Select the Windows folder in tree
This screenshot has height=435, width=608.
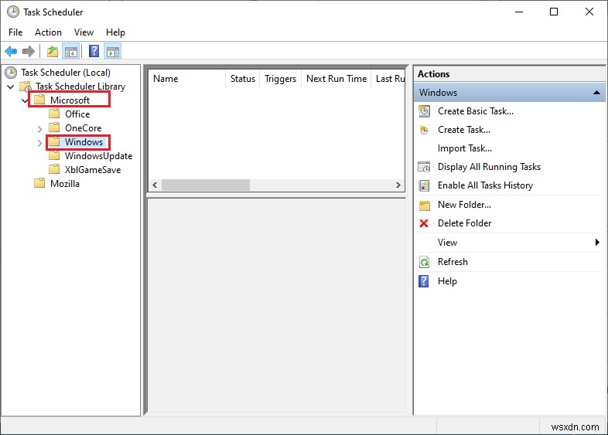[x=84, y=142]
